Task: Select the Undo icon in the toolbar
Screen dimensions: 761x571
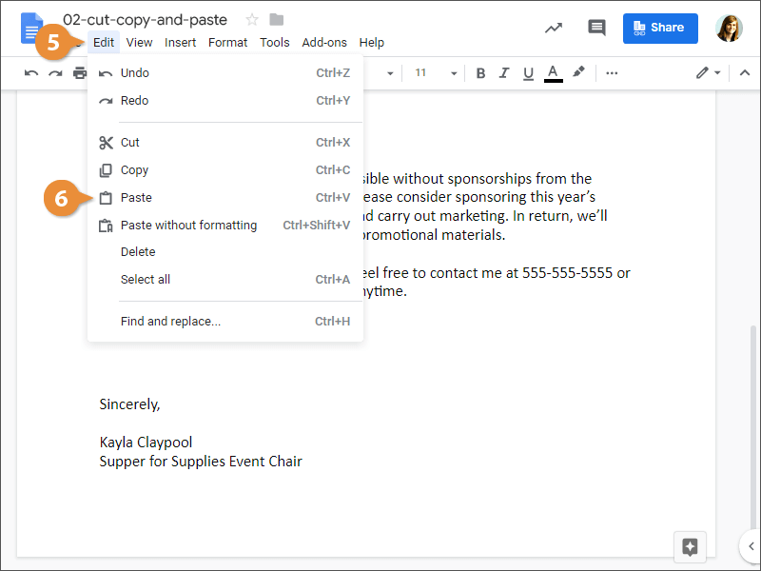Action: point(29,72)
